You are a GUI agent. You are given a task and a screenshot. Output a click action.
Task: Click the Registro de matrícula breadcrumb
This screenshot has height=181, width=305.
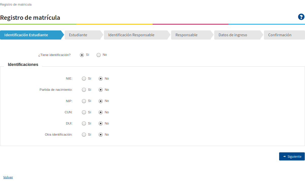(x=16, y=5)
